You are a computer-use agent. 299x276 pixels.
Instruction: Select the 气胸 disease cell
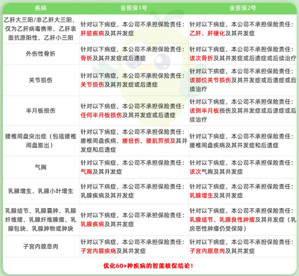41,167
